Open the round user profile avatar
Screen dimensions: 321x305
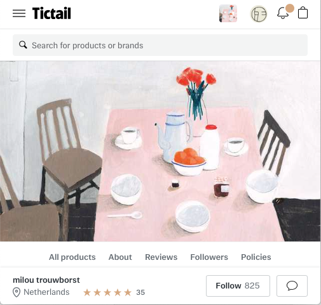[x=259, y=14]
